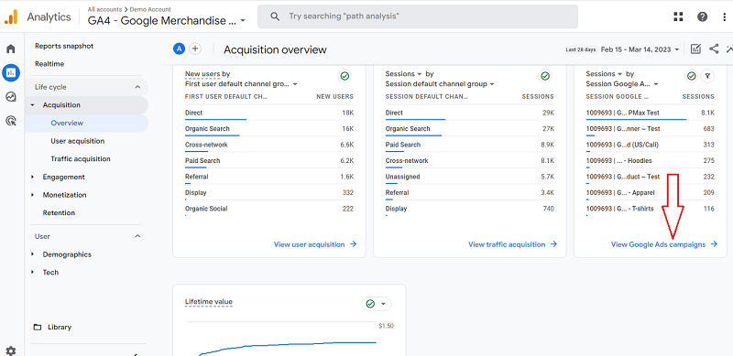The height and width of the screenshot is (356, 733).
Task: Open the more options vertical dots menu
Action: click(725, 16)
